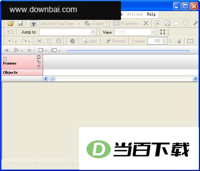The width and height of the screenshot is (200, 171).
Task: Click the delete X icon beside Properties
Action: point(146,24)
